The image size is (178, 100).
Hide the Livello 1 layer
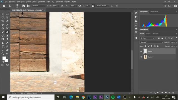pos(141,51)
